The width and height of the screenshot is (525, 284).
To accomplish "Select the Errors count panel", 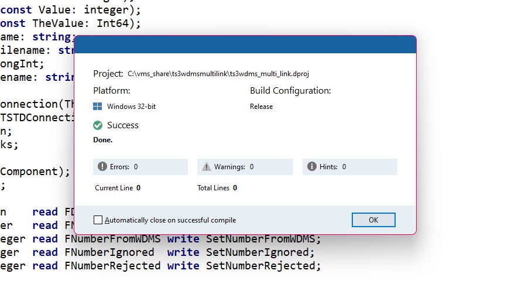I will (140, 167).
